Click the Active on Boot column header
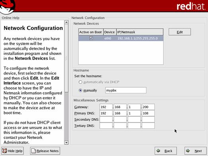This screenshot has height=156, width=208. click(91, 32)
